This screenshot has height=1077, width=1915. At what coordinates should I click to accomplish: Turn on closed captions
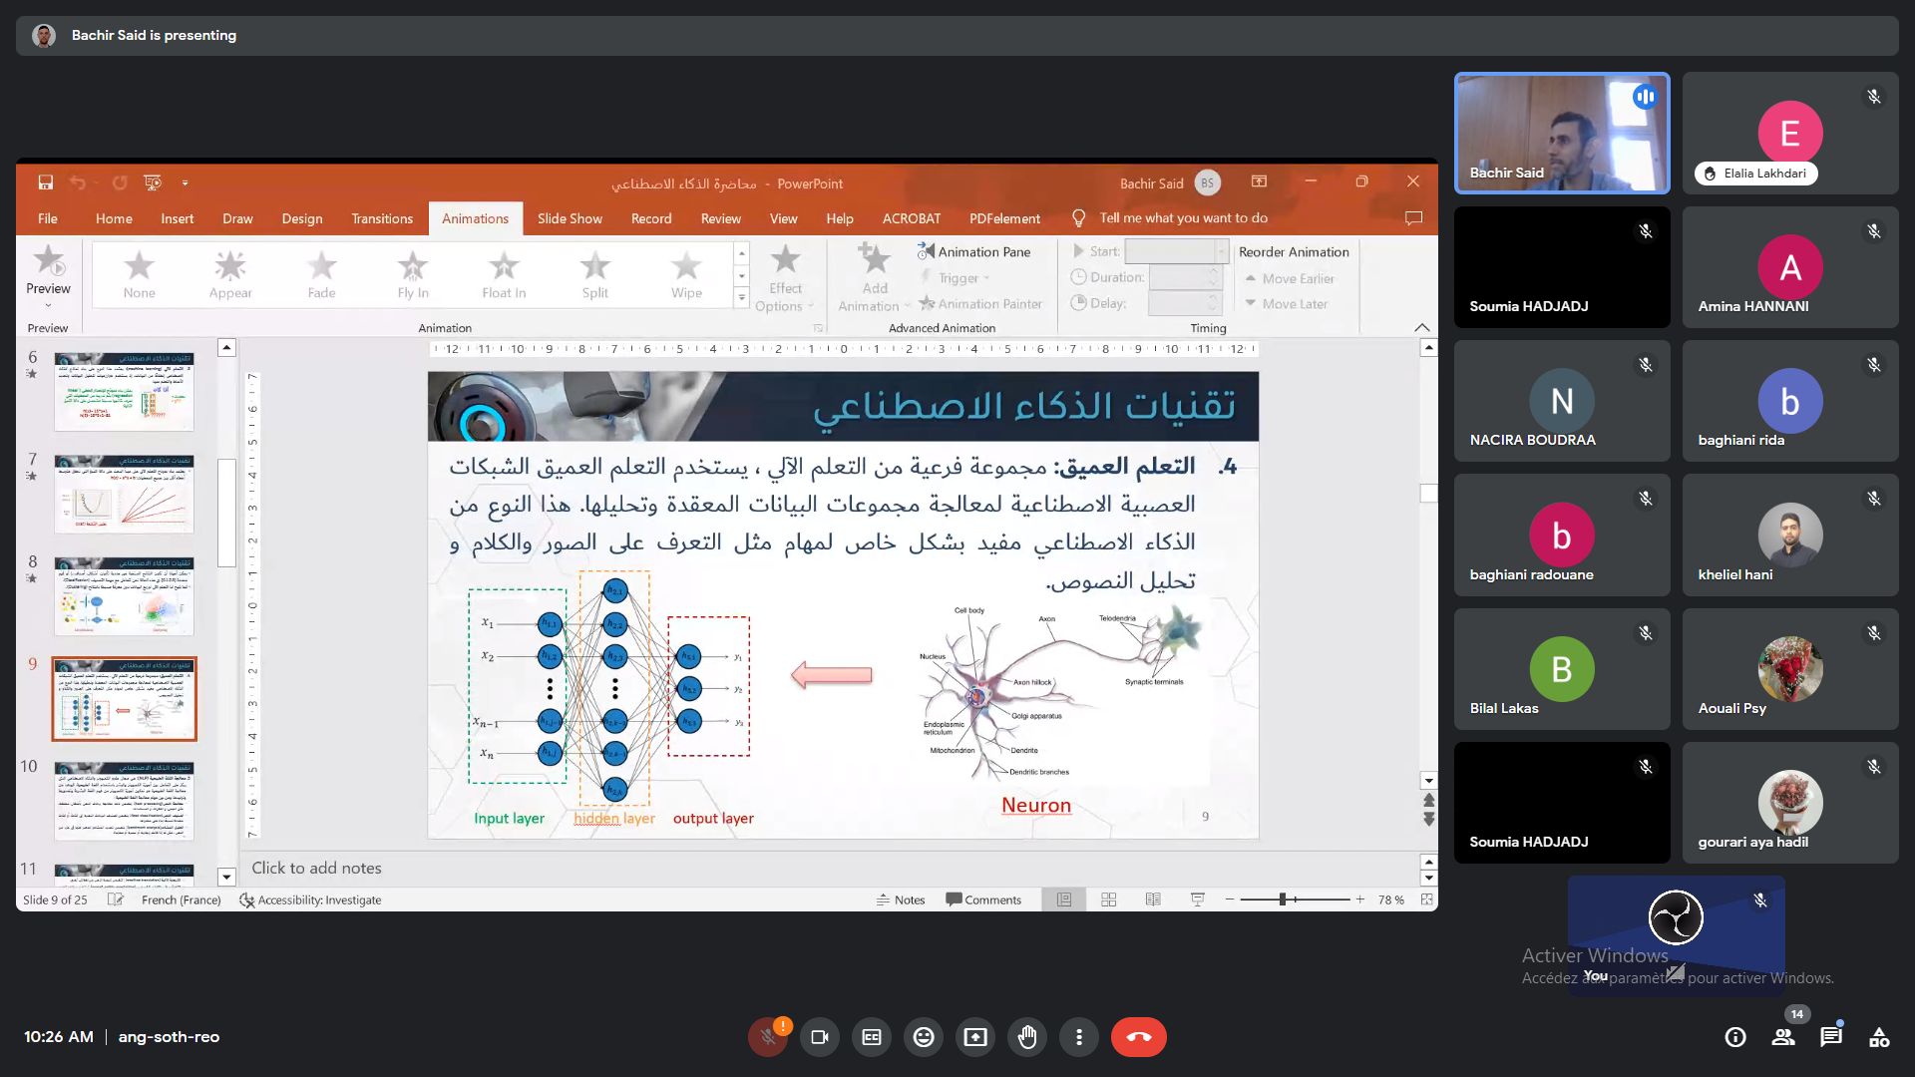(x=872, y=1037)
